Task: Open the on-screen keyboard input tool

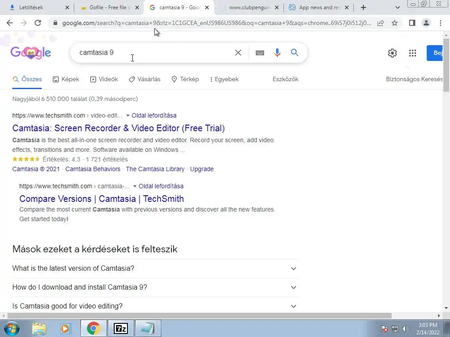Action: click(x=260, y=53)
